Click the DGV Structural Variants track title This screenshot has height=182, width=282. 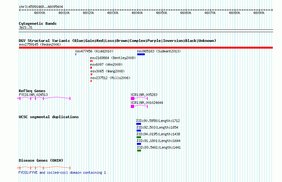118,41
